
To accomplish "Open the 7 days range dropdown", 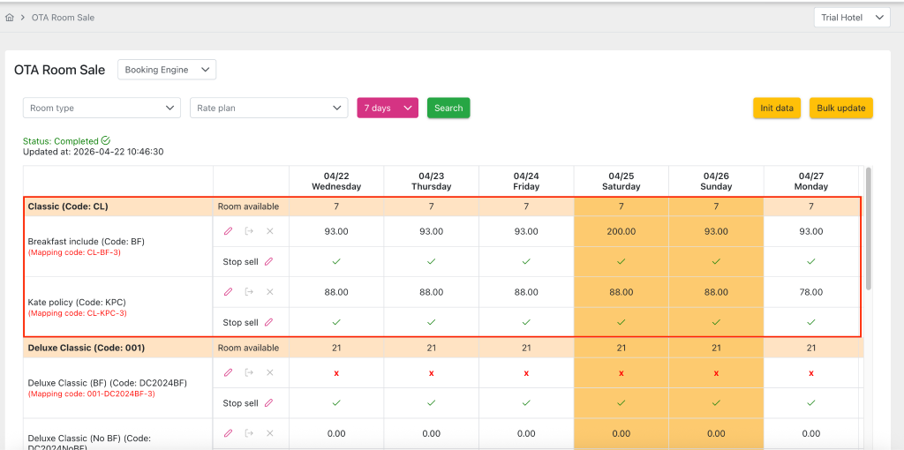I will (387, 108).
